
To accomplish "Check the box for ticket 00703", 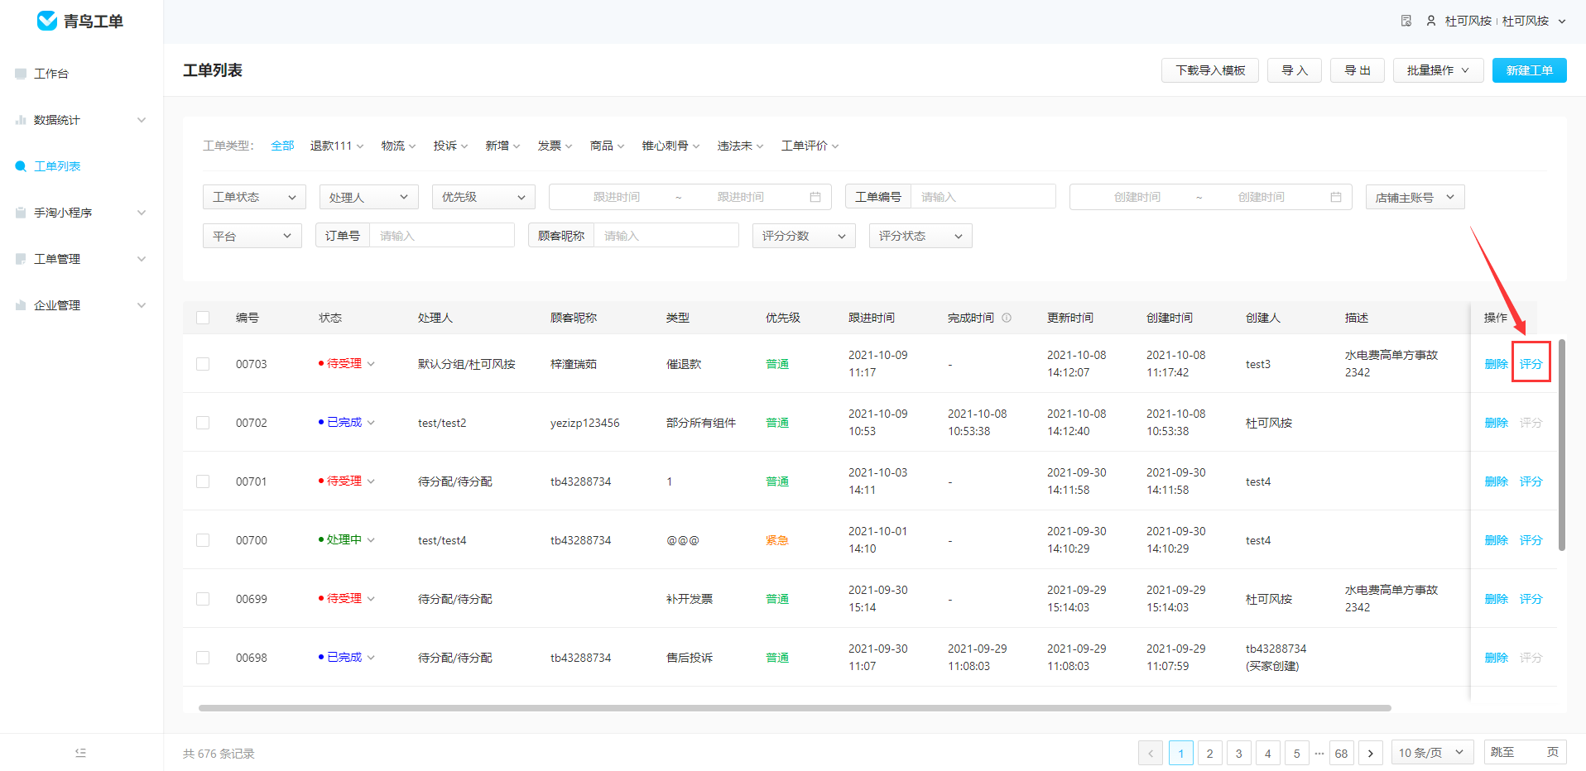I will pos(203,364).
